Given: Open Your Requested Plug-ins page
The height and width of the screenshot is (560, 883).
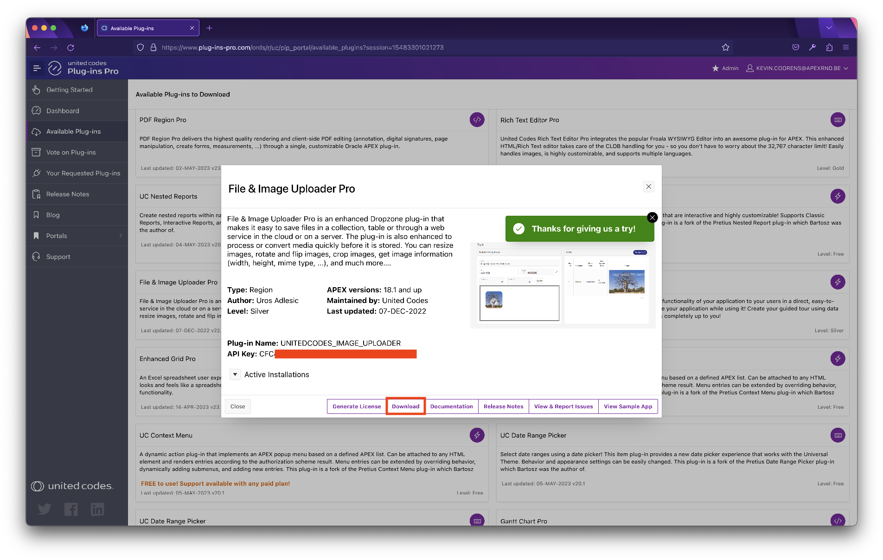Looking at the screenshot, I should tap(77, 173).
